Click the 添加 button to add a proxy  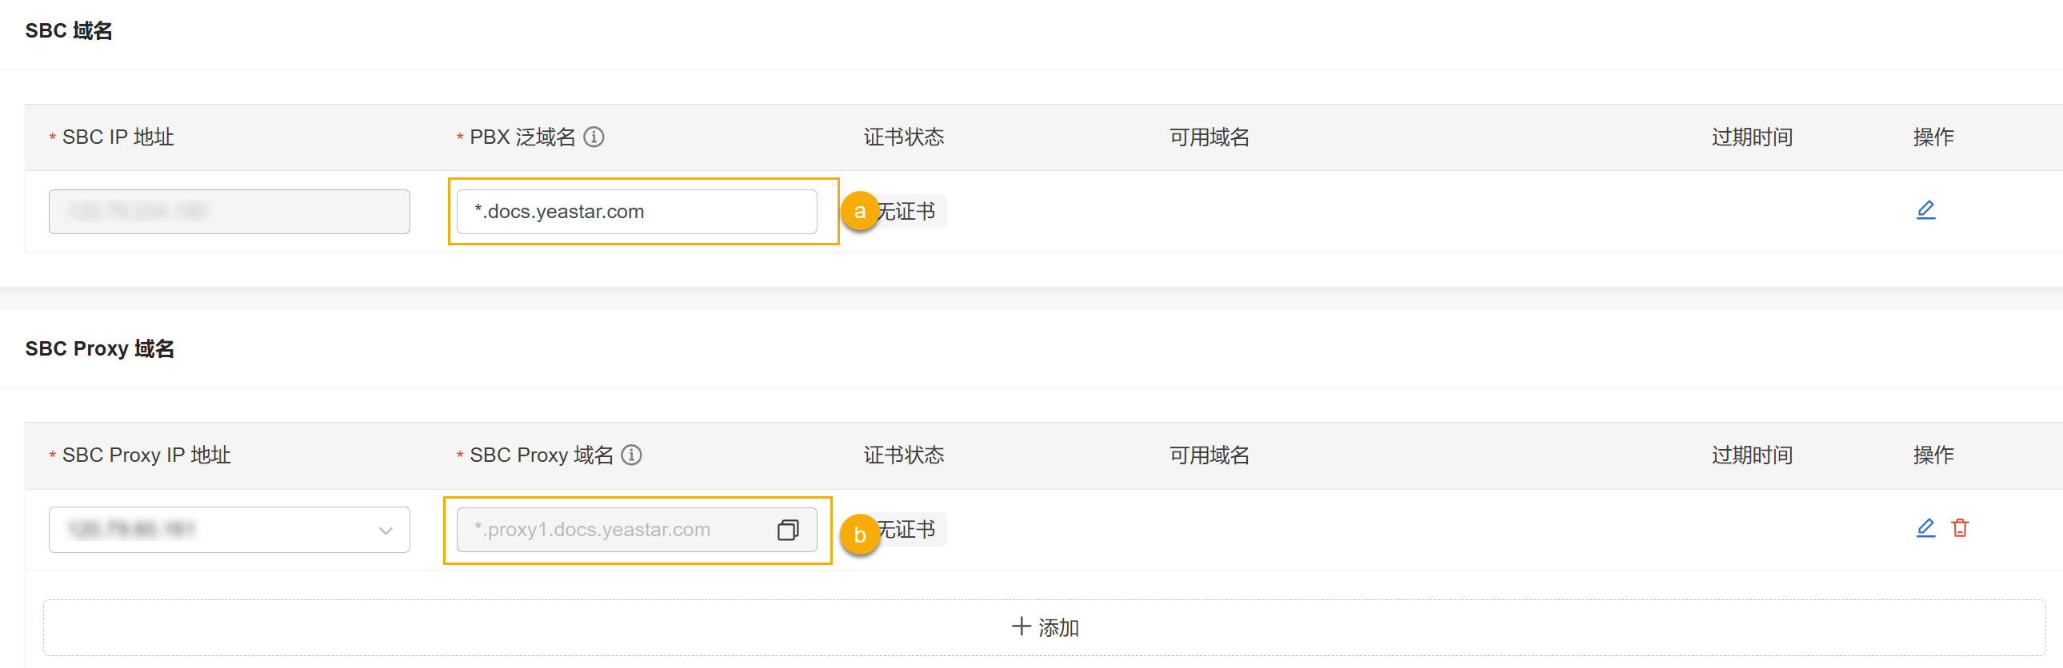[1045, 627]
